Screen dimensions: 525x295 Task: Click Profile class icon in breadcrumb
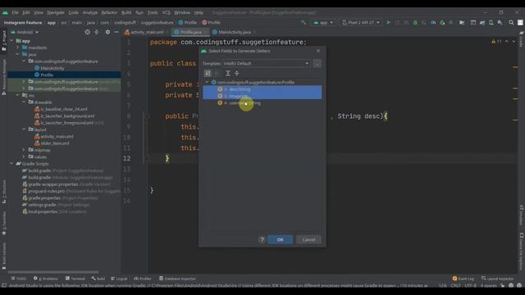click(180, 22)
